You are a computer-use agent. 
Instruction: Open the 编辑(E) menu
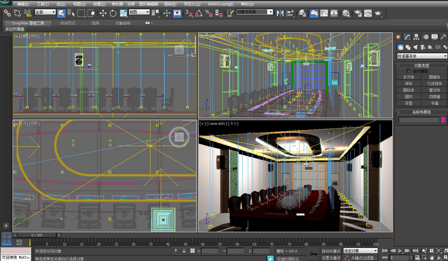tap(23, 4)
